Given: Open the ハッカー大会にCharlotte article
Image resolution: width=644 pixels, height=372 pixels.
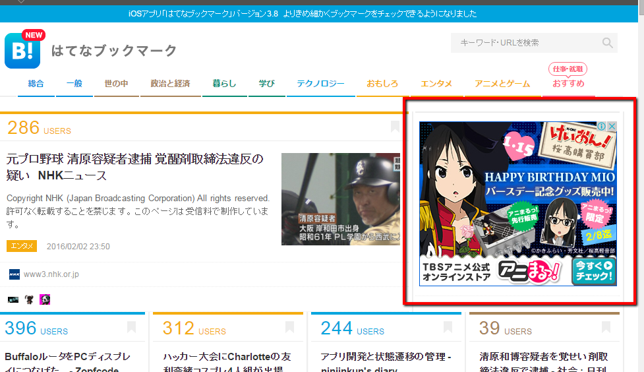Looking at the screenshot, I should pos(227,361).
